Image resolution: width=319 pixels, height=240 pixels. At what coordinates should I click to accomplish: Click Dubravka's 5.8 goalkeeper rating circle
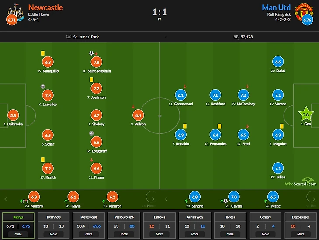point(14,115)
